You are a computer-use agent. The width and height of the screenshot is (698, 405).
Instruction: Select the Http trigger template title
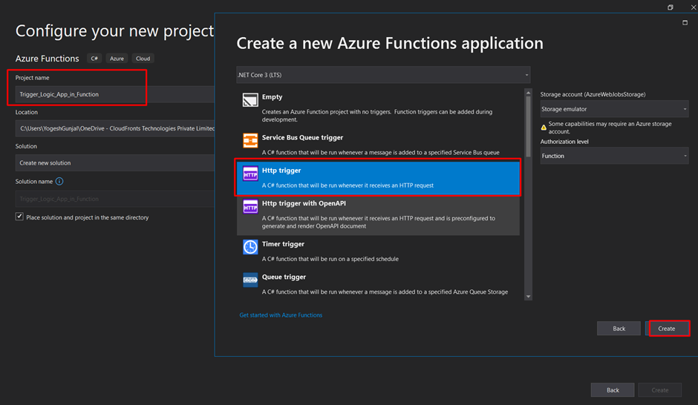pos(281,171)
